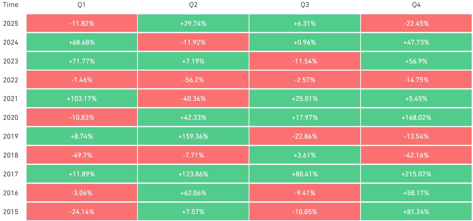Click the Q4 column header

[x=416, y=5]
